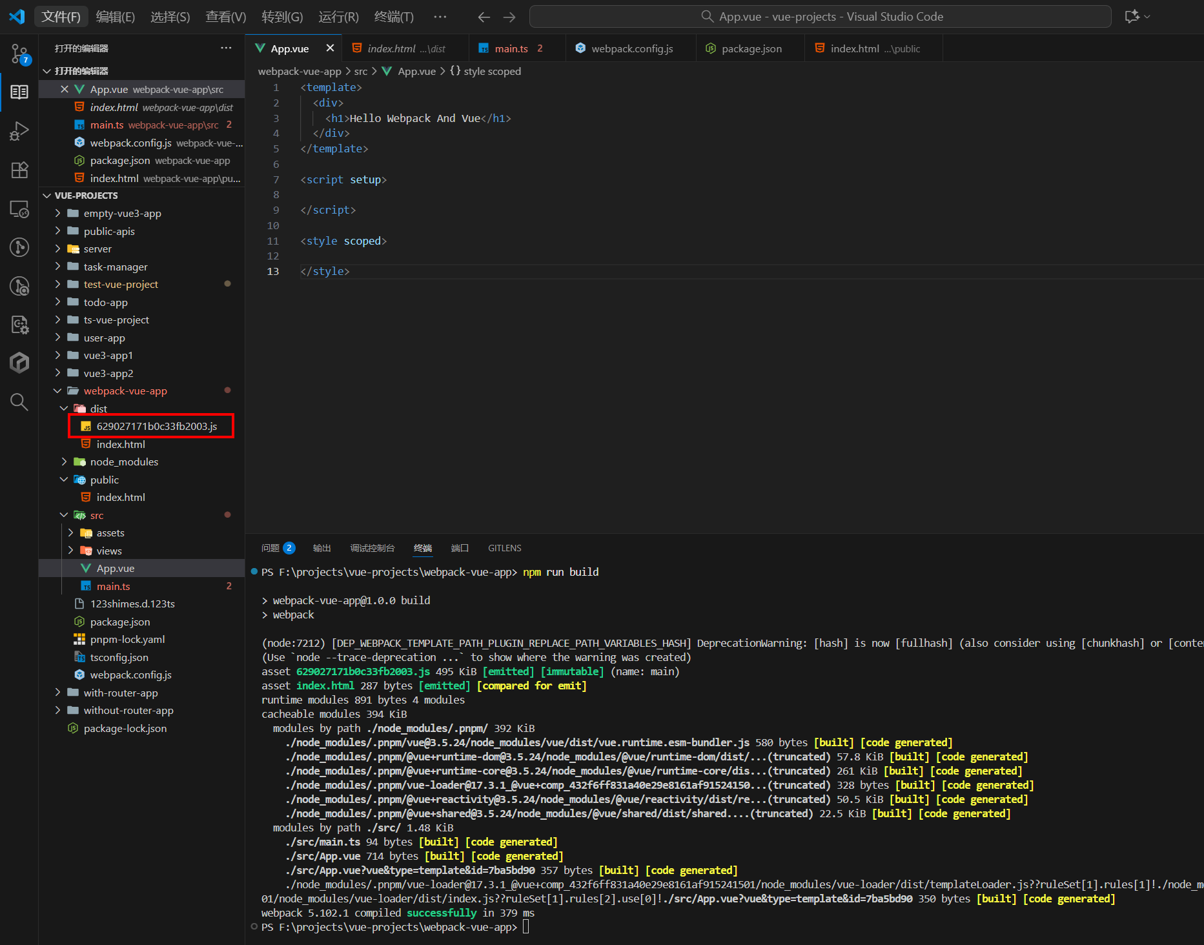The height and width of the screenshot is (945, 1204).
Task: Open index.html under public folder
Action: (121, 497)
